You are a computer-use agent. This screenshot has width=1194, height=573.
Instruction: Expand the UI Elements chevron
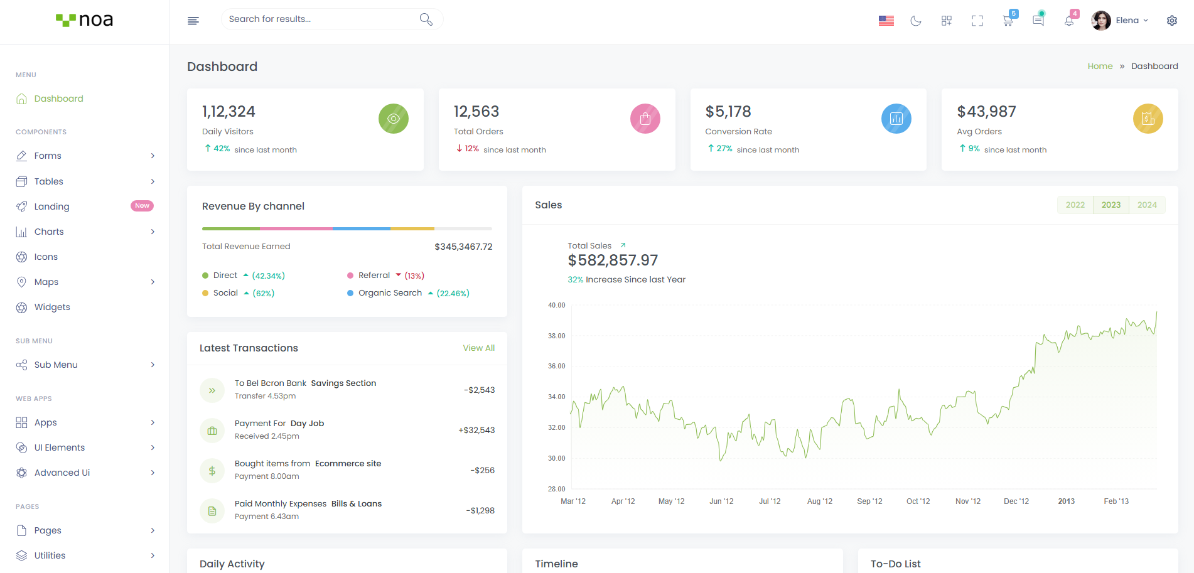(x=153, y=447)
